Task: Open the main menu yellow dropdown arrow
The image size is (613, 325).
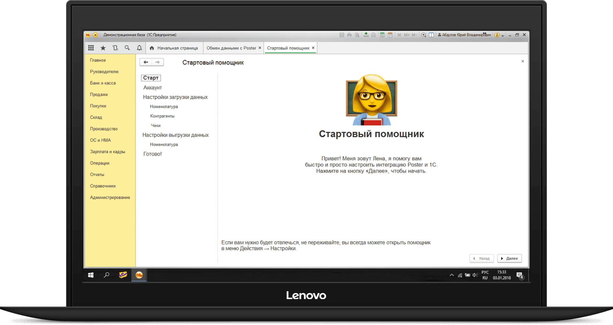Action: [95, 35]
